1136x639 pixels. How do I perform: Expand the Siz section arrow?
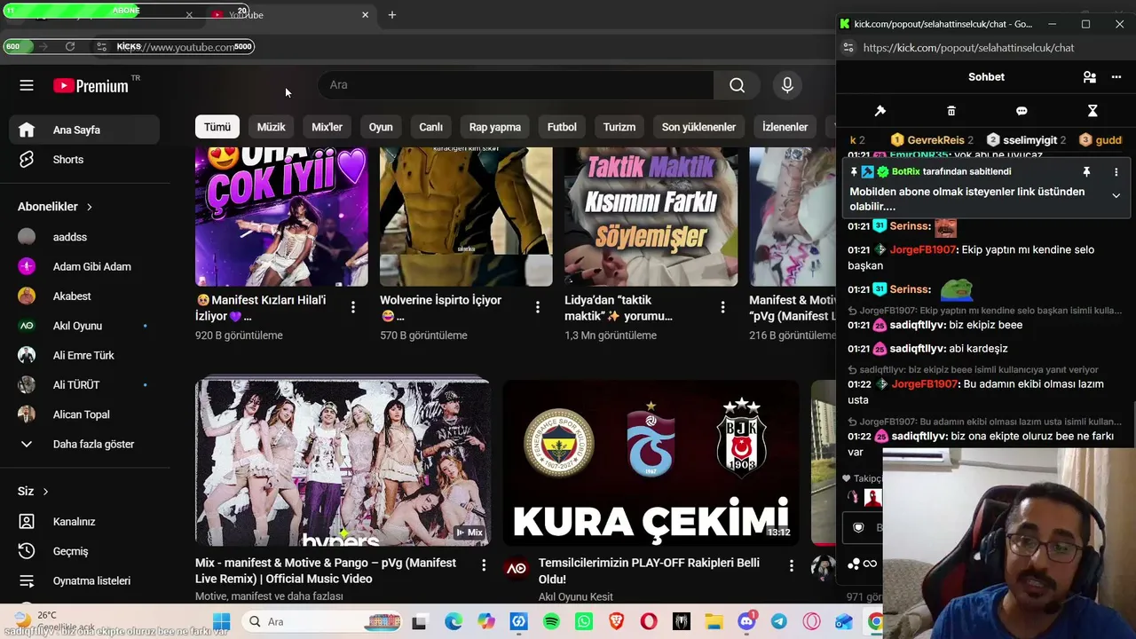tap(45, 492)
